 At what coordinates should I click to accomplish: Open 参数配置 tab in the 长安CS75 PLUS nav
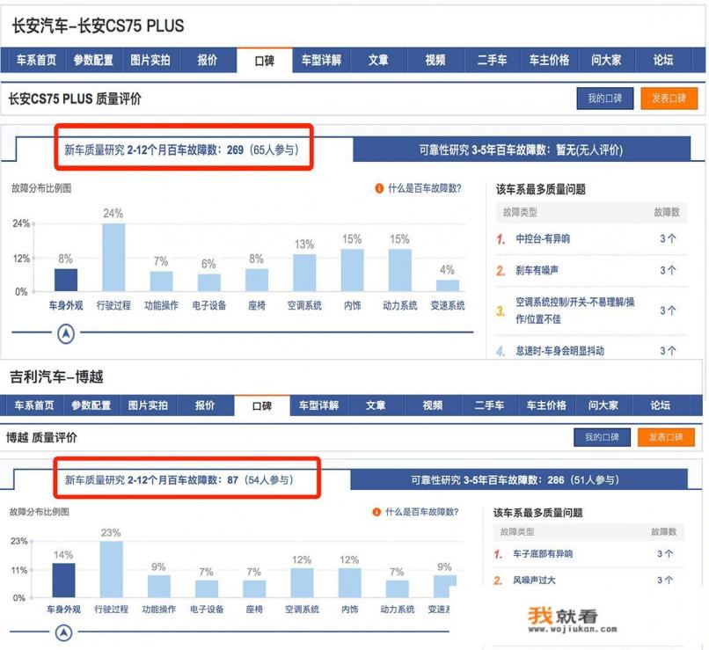coord(93,60)
